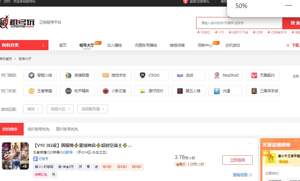Sort by 高价账号优先
This screenshot has height=181, width=300.
pyautogui.click(x=67, y=129)
